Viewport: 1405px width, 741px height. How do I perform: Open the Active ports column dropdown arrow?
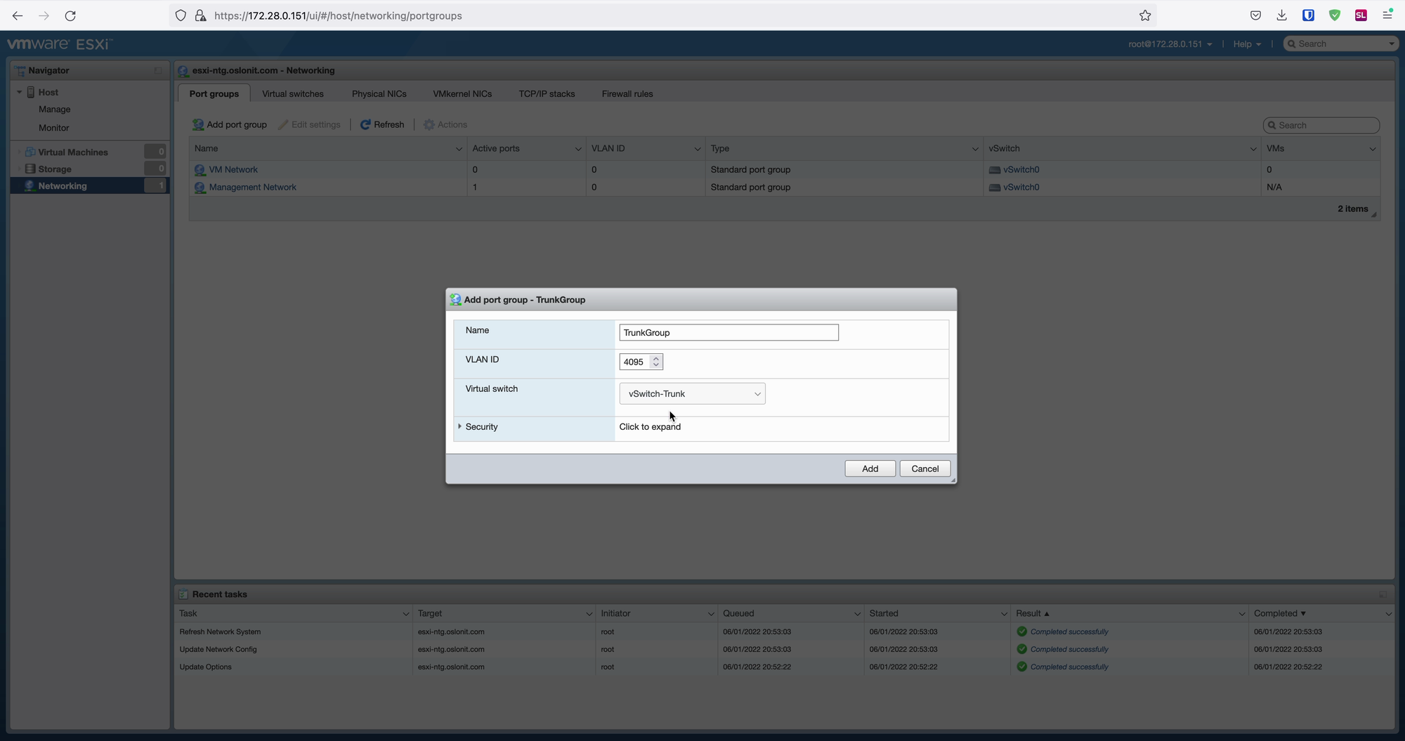pyautogui.click(x=578, y=149)
